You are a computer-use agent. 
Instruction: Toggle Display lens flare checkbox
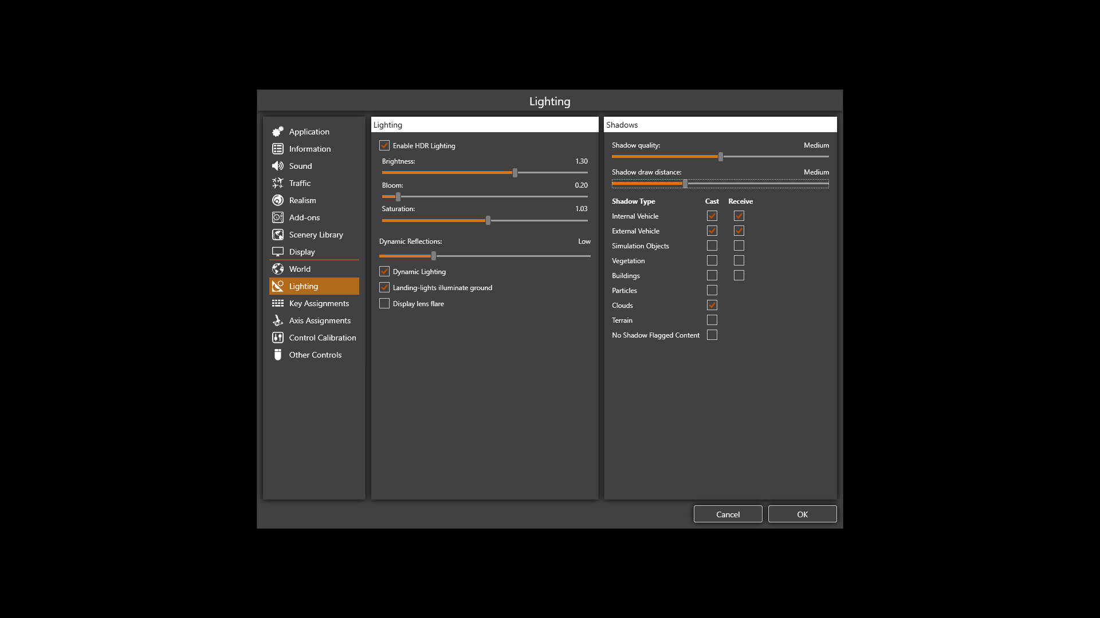384,303
